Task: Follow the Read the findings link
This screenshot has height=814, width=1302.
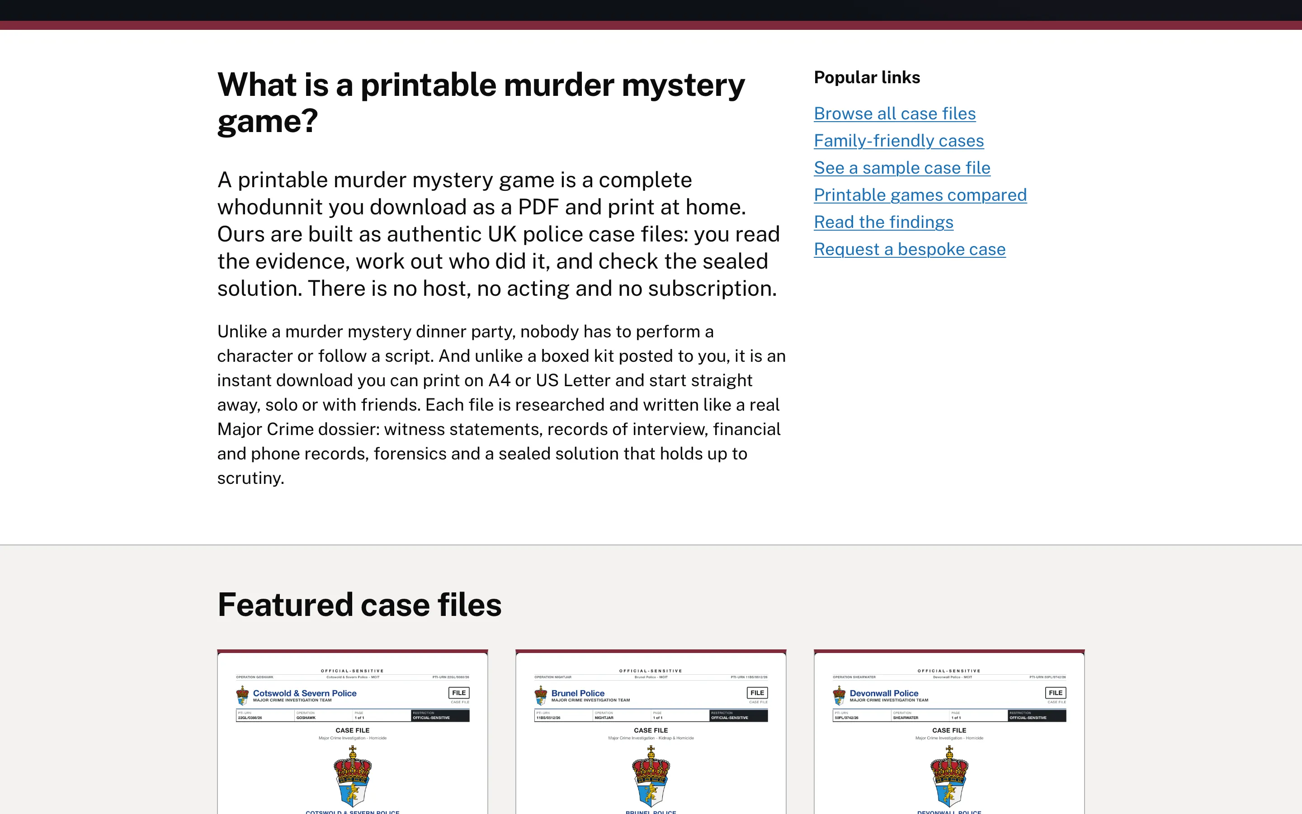Action: pyautogui.click(x=883, y=222)
